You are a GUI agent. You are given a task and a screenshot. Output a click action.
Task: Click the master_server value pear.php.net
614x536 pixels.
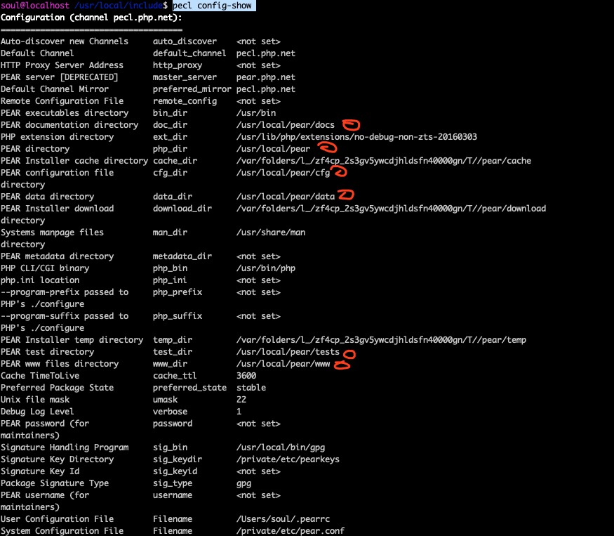[266, 77]
